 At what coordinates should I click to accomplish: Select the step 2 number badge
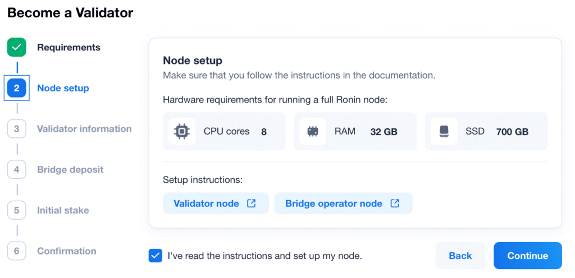[16, 88]
